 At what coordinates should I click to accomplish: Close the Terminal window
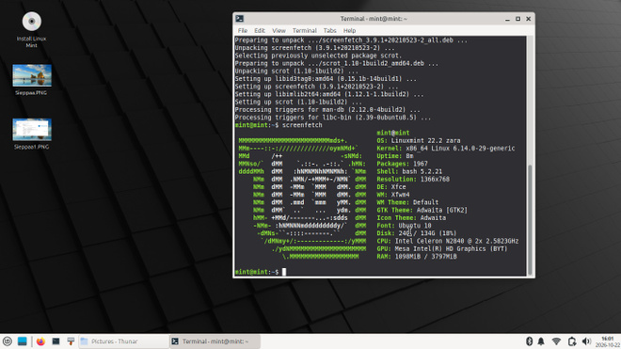[529, 19]
